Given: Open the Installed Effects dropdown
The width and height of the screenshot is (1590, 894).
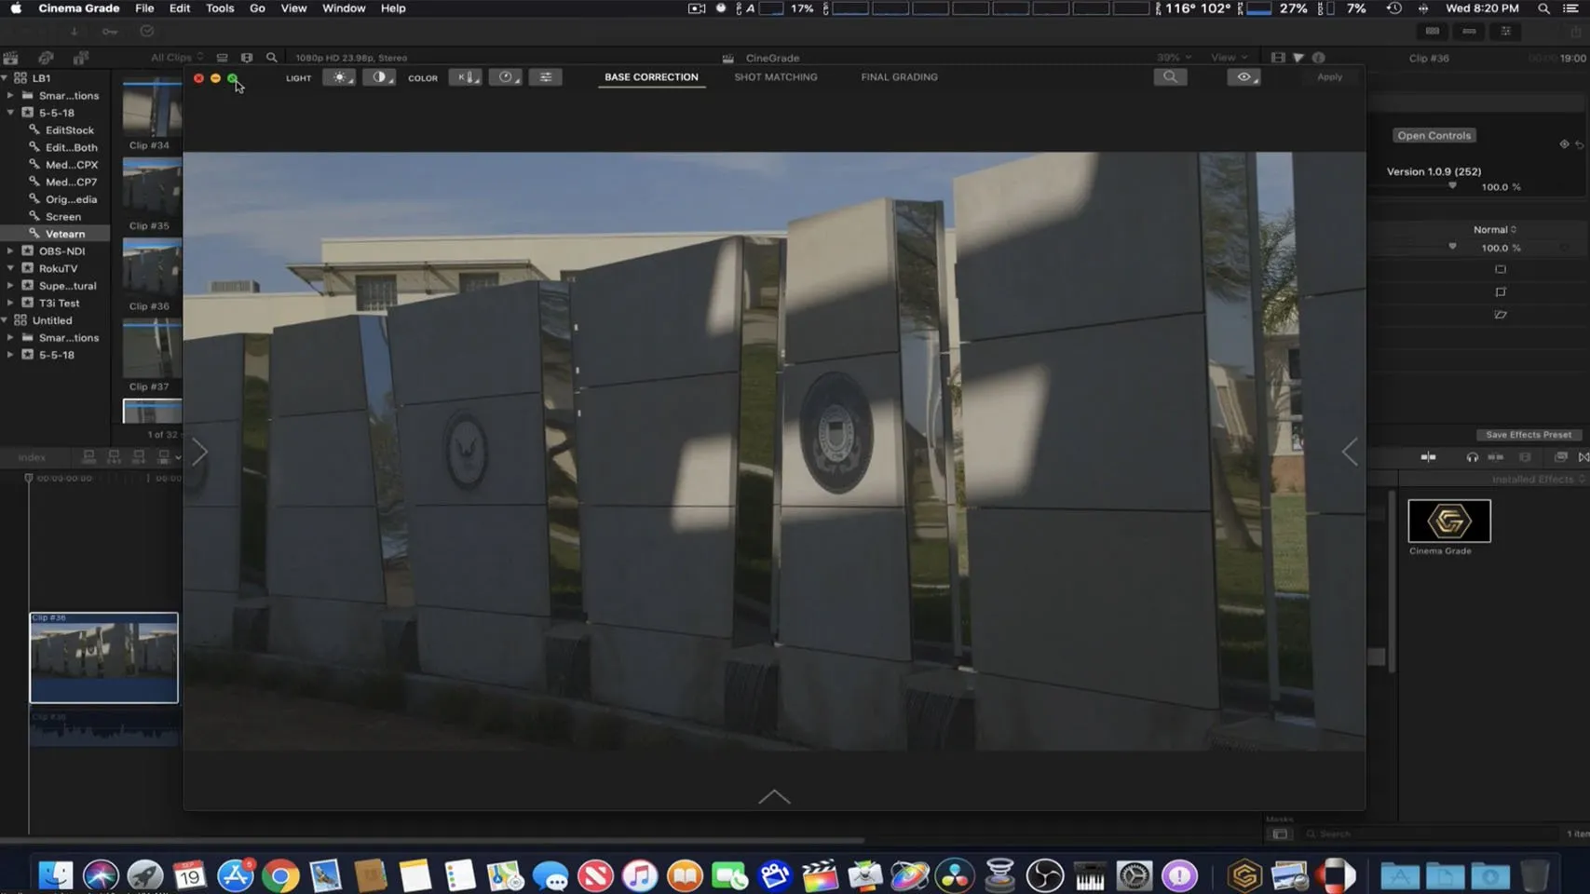Looking at the screenshot, I should pyautogui.click(x=1538, y=480).
